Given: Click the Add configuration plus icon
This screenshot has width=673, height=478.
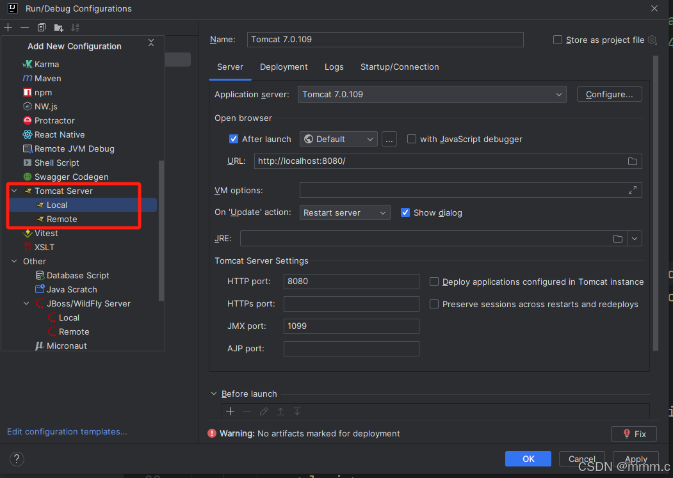Looking at the screenshot, I should click(x=8, y=28).
